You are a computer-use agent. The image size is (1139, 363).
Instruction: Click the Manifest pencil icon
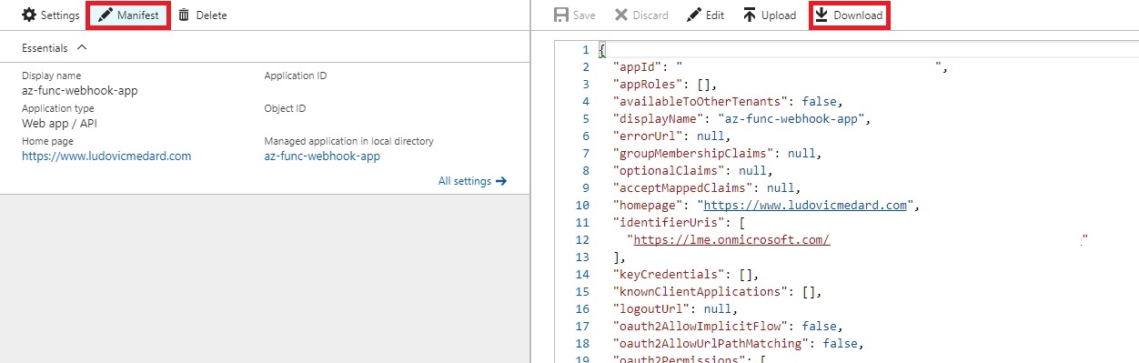click(106, 15)
